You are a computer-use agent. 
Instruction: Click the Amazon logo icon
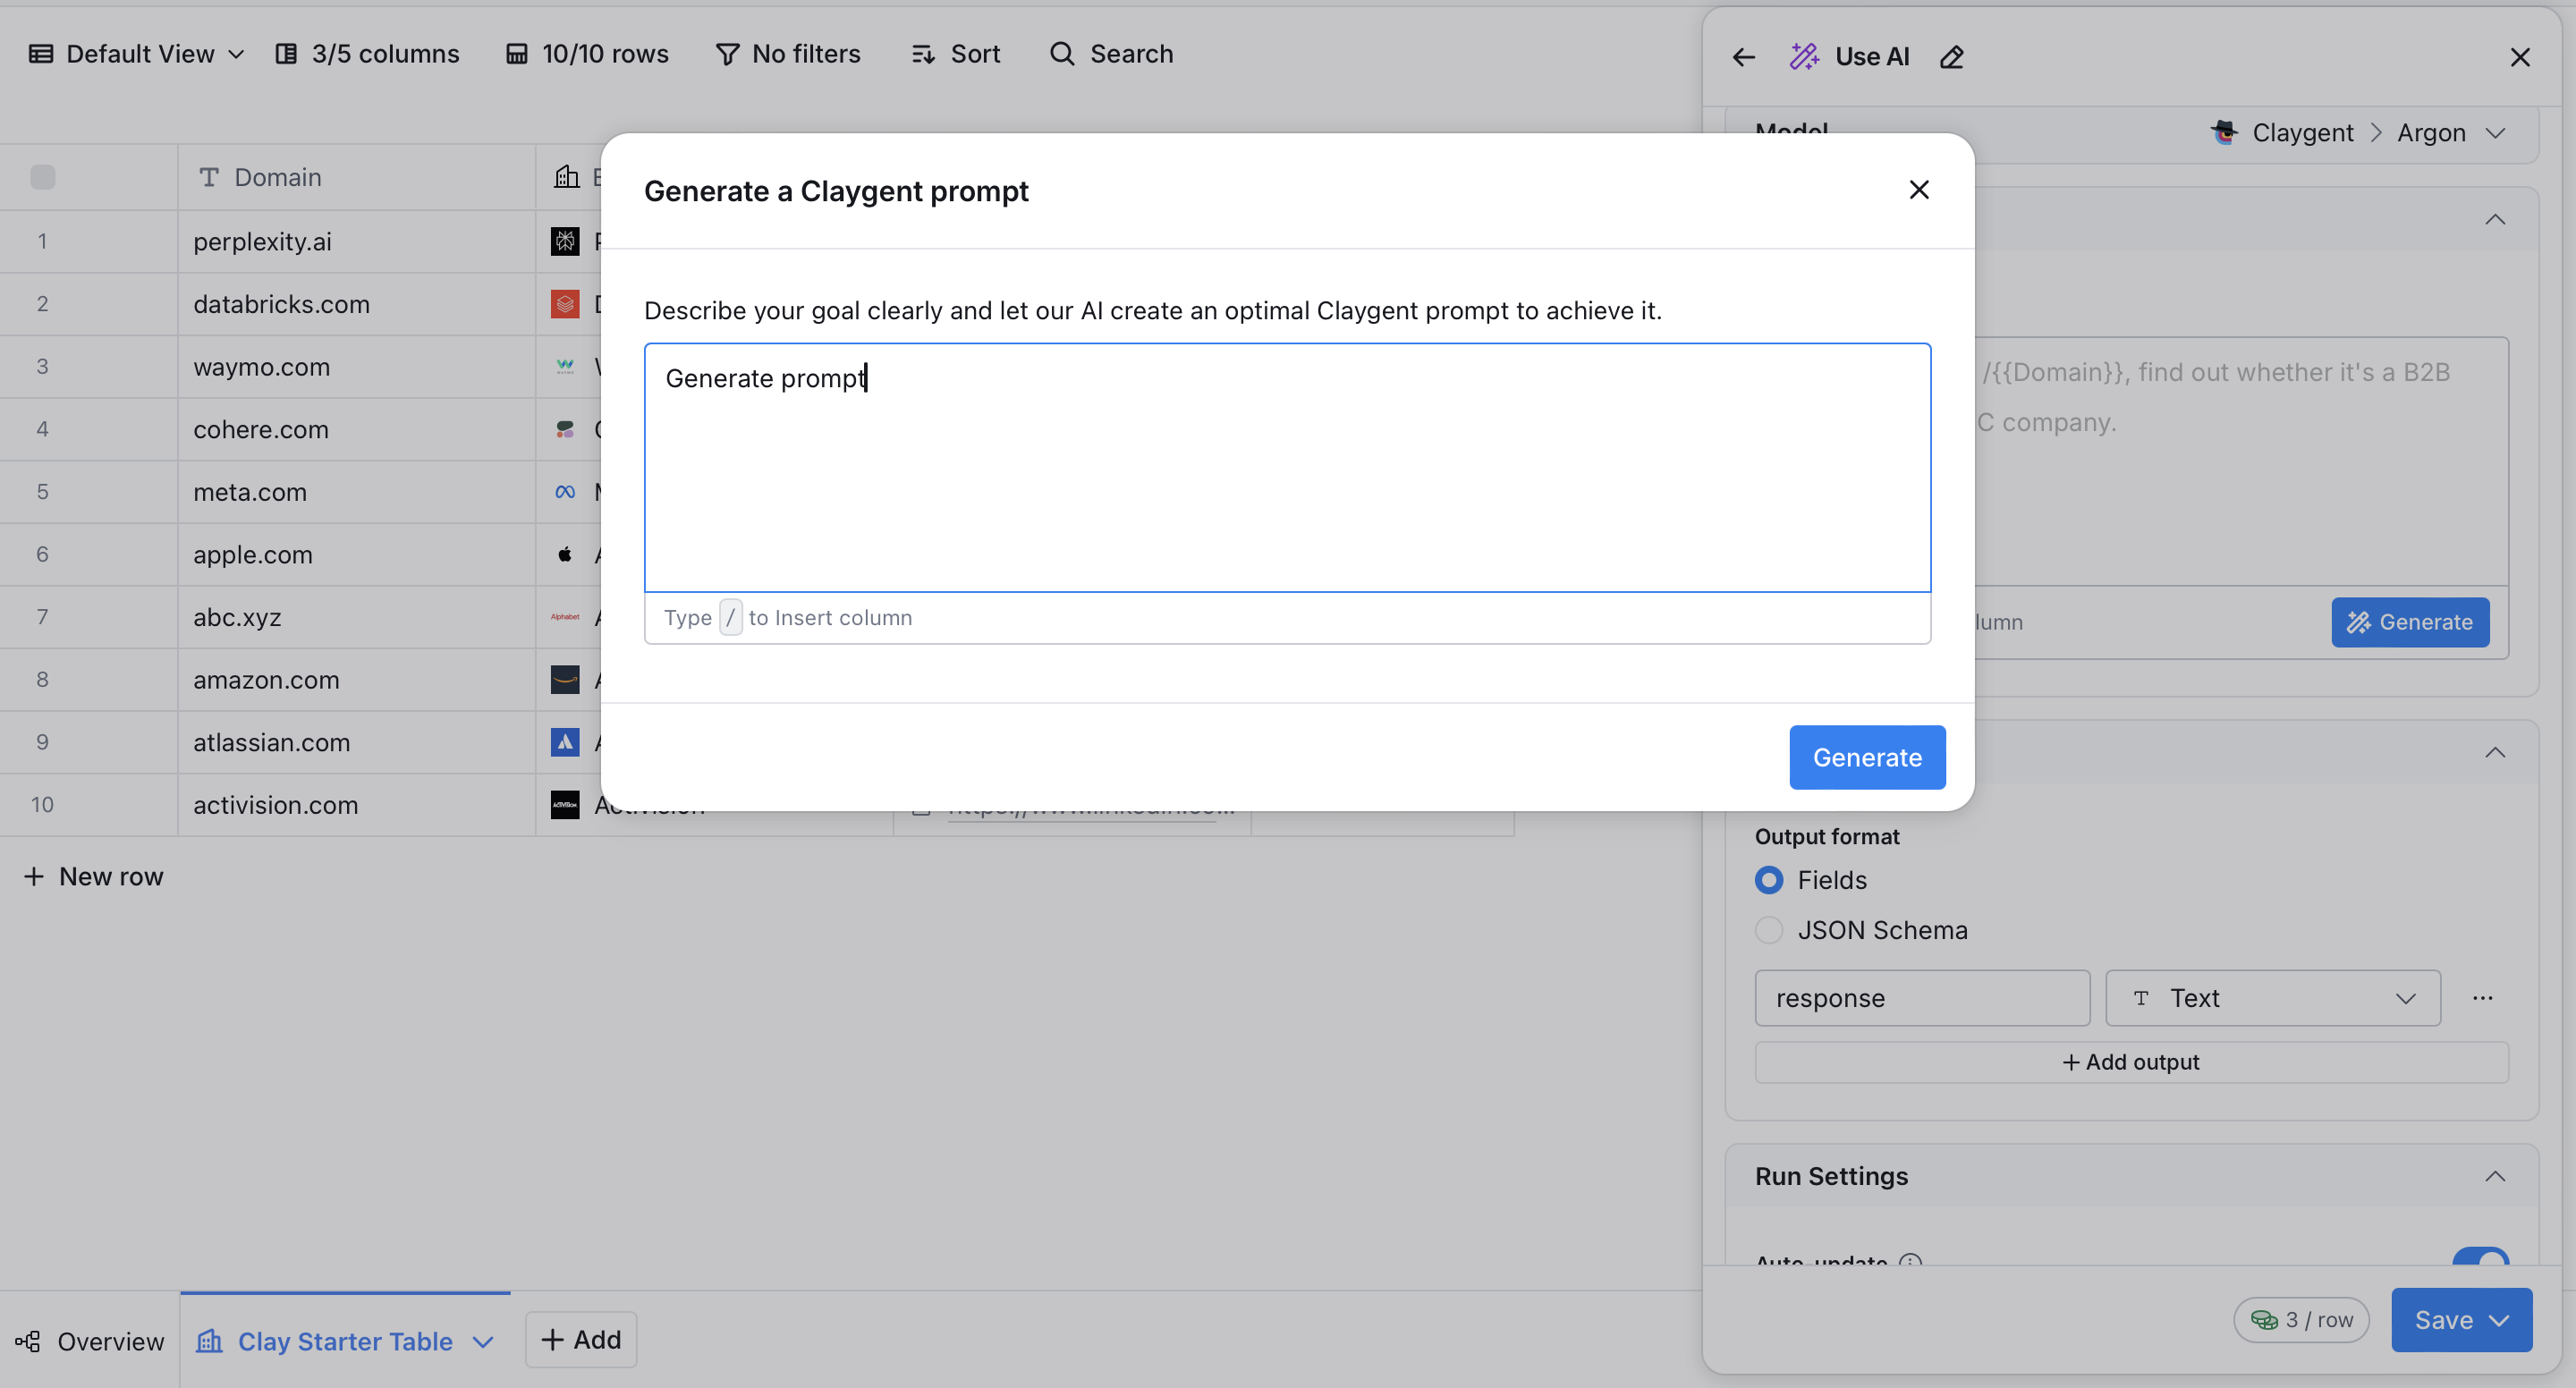(565, 680)
